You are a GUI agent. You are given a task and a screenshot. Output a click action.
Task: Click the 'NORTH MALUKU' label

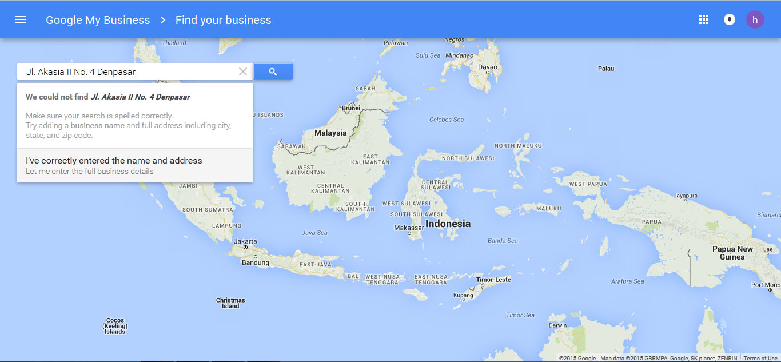(x=517, y=146)
